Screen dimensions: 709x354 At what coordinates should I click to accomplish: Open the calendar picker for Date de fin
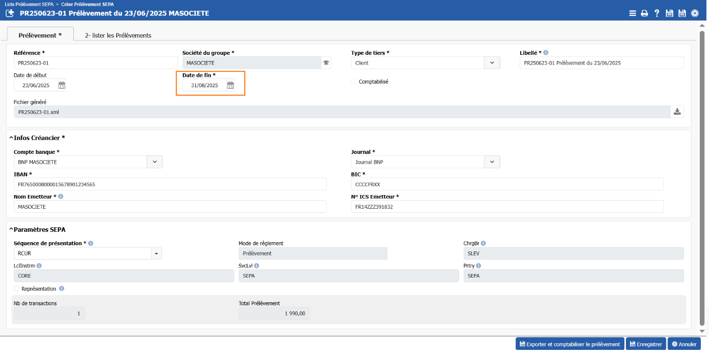230,85
